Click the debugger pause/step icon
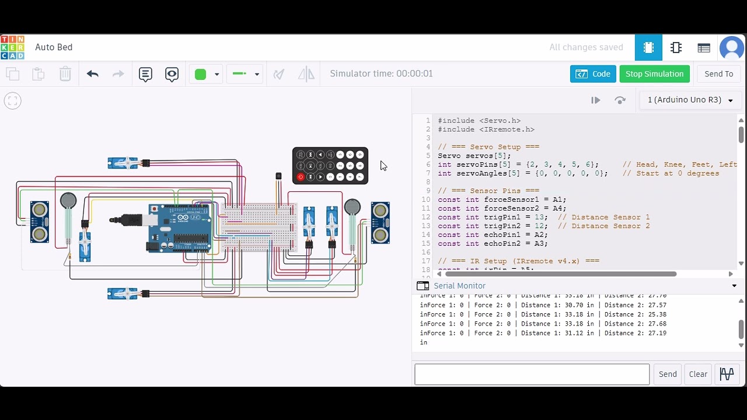The width and height of the screenshot is (747, 420). click(x=595, y=100)
